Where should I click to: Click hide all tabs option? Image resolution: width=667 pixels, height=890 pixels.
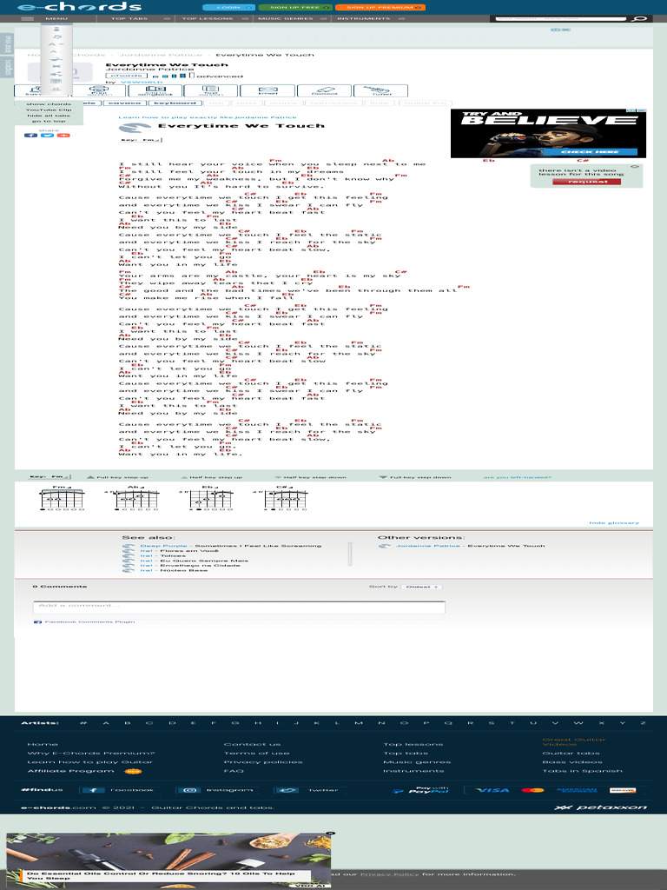[x=49, y=116]
